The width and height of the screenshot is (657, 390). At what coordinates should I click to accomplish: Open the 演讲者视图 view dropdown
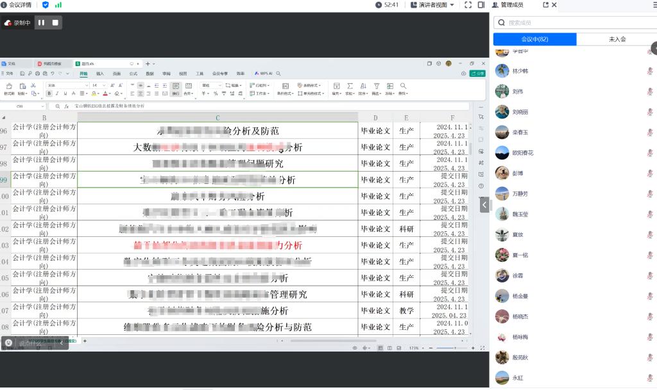(x=436, y=5)
